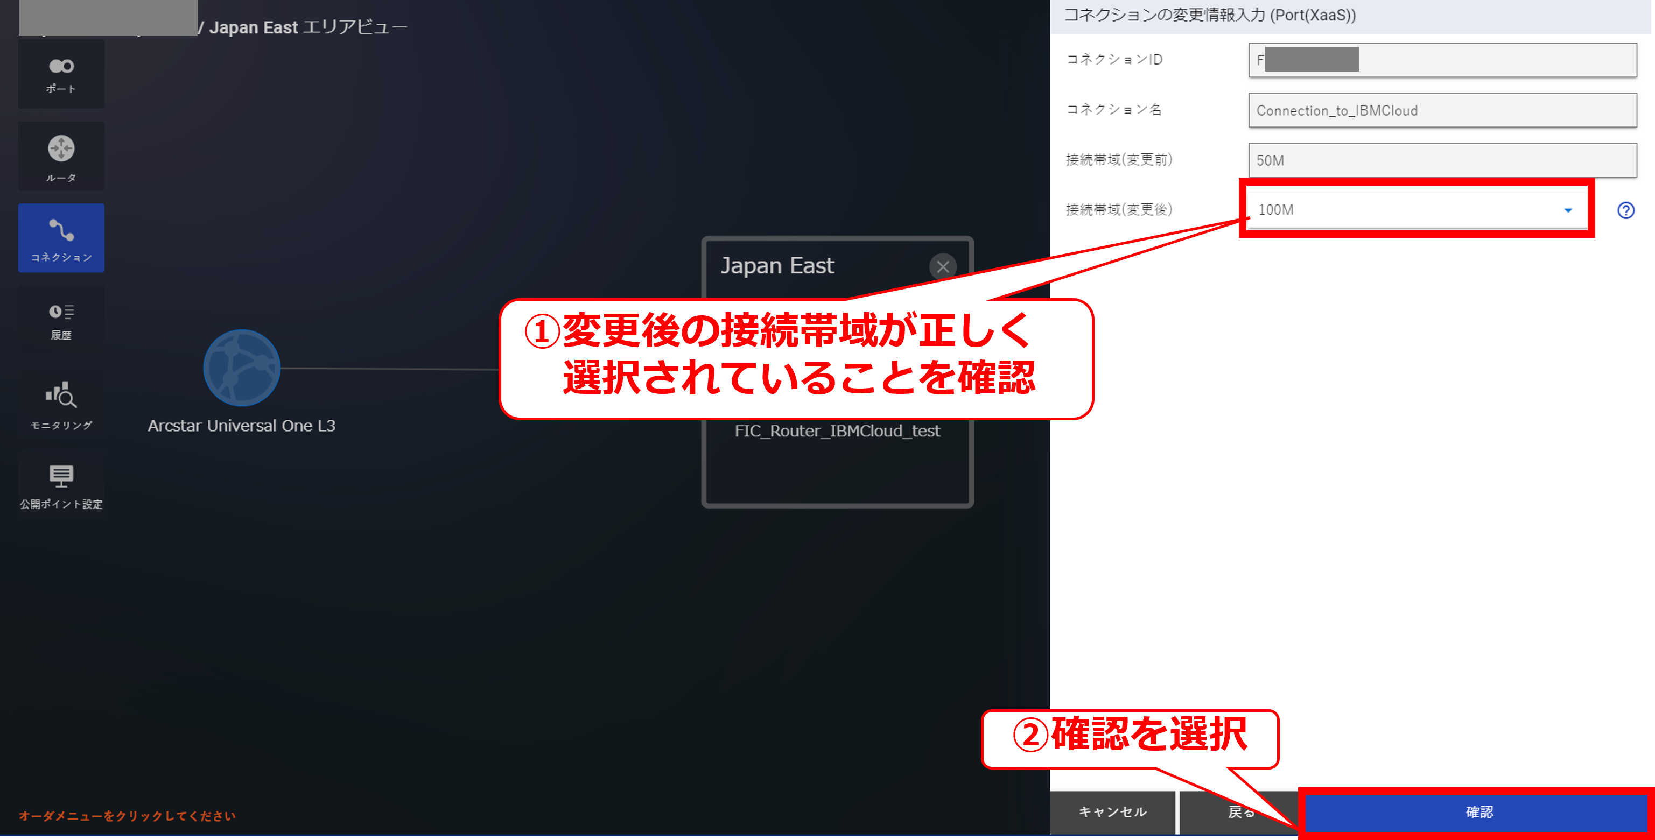Viewport: 1655px width, 840px height.
Task: Click the コネクション (Connection) sidebar icon
Action: 61,238
